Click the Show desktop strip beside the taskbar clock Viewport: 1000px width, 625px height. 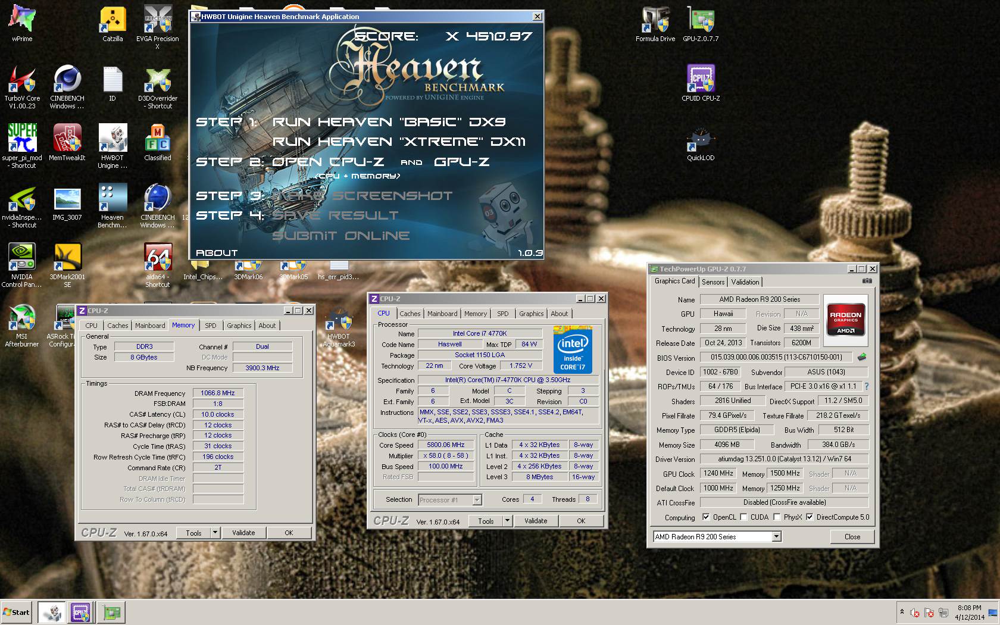tap(993, 612)
